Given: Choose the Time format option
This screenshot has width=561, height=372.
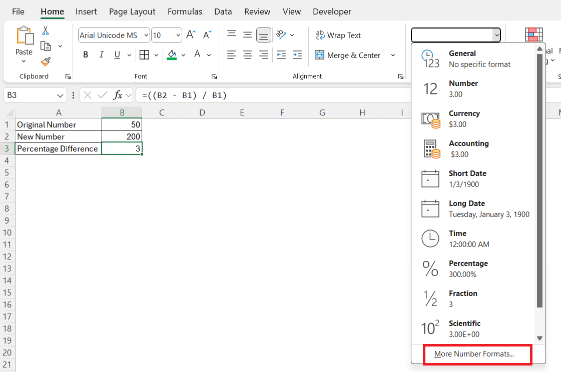Looking at the screenshot, I should click(473, 238).
